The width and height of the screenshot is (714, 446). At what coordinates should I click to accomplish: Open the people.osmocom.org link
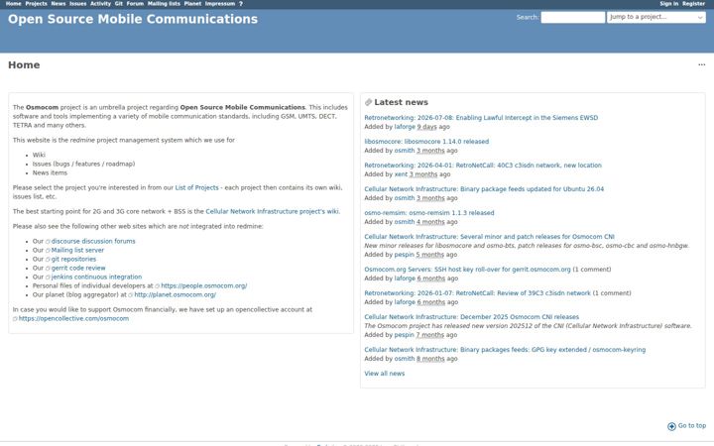[x=204, y=285]
